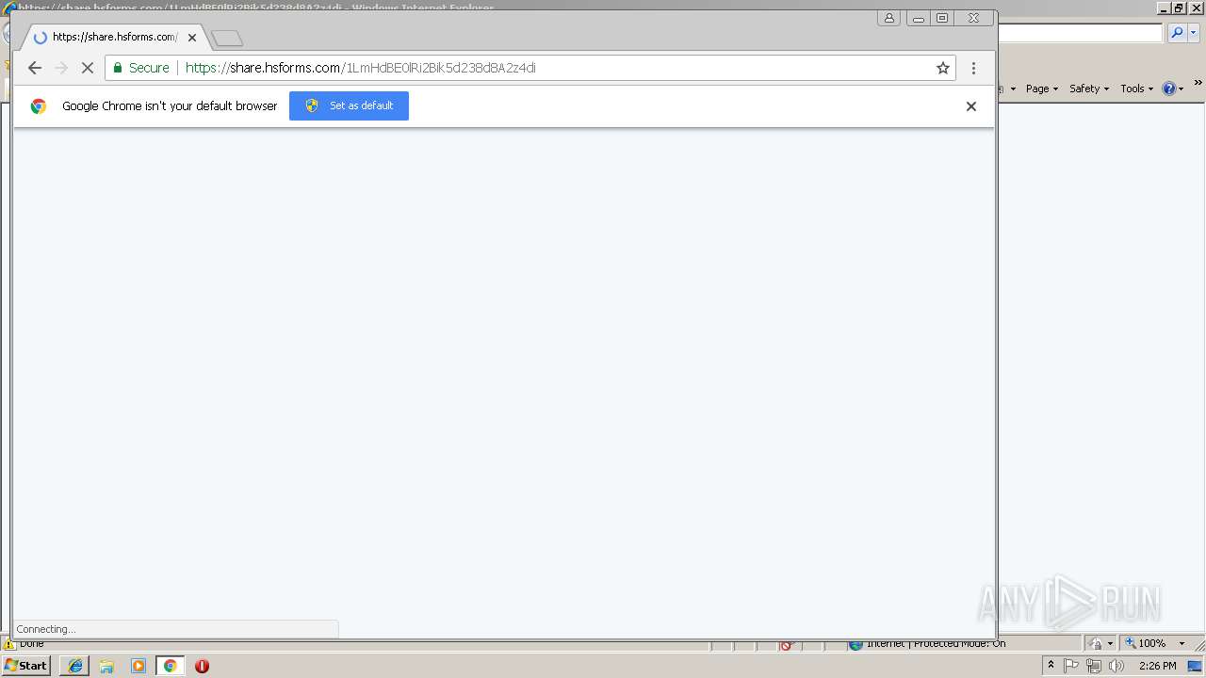Click Internet Protected Mode status text
1206x678 pixels.
pyautogui.click(x=935, y=644)
